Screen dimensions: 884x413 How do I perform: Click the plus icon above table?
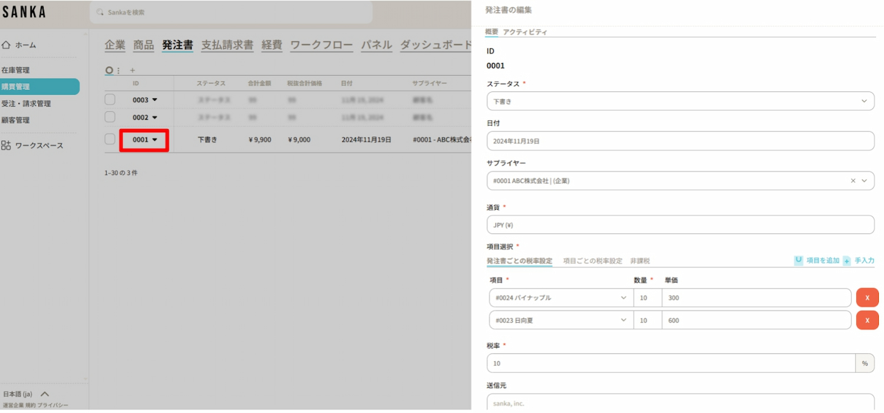(132, 70)
